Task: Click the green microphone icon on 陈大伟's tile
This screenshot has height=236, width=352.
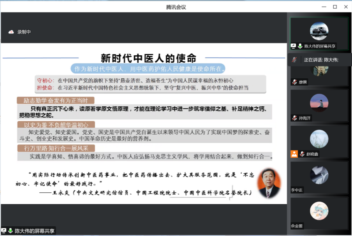Action: pos(300,46)
